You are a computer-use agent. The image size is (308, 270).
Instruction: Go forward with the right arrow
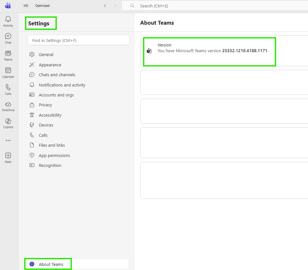(x=115, y=6)
